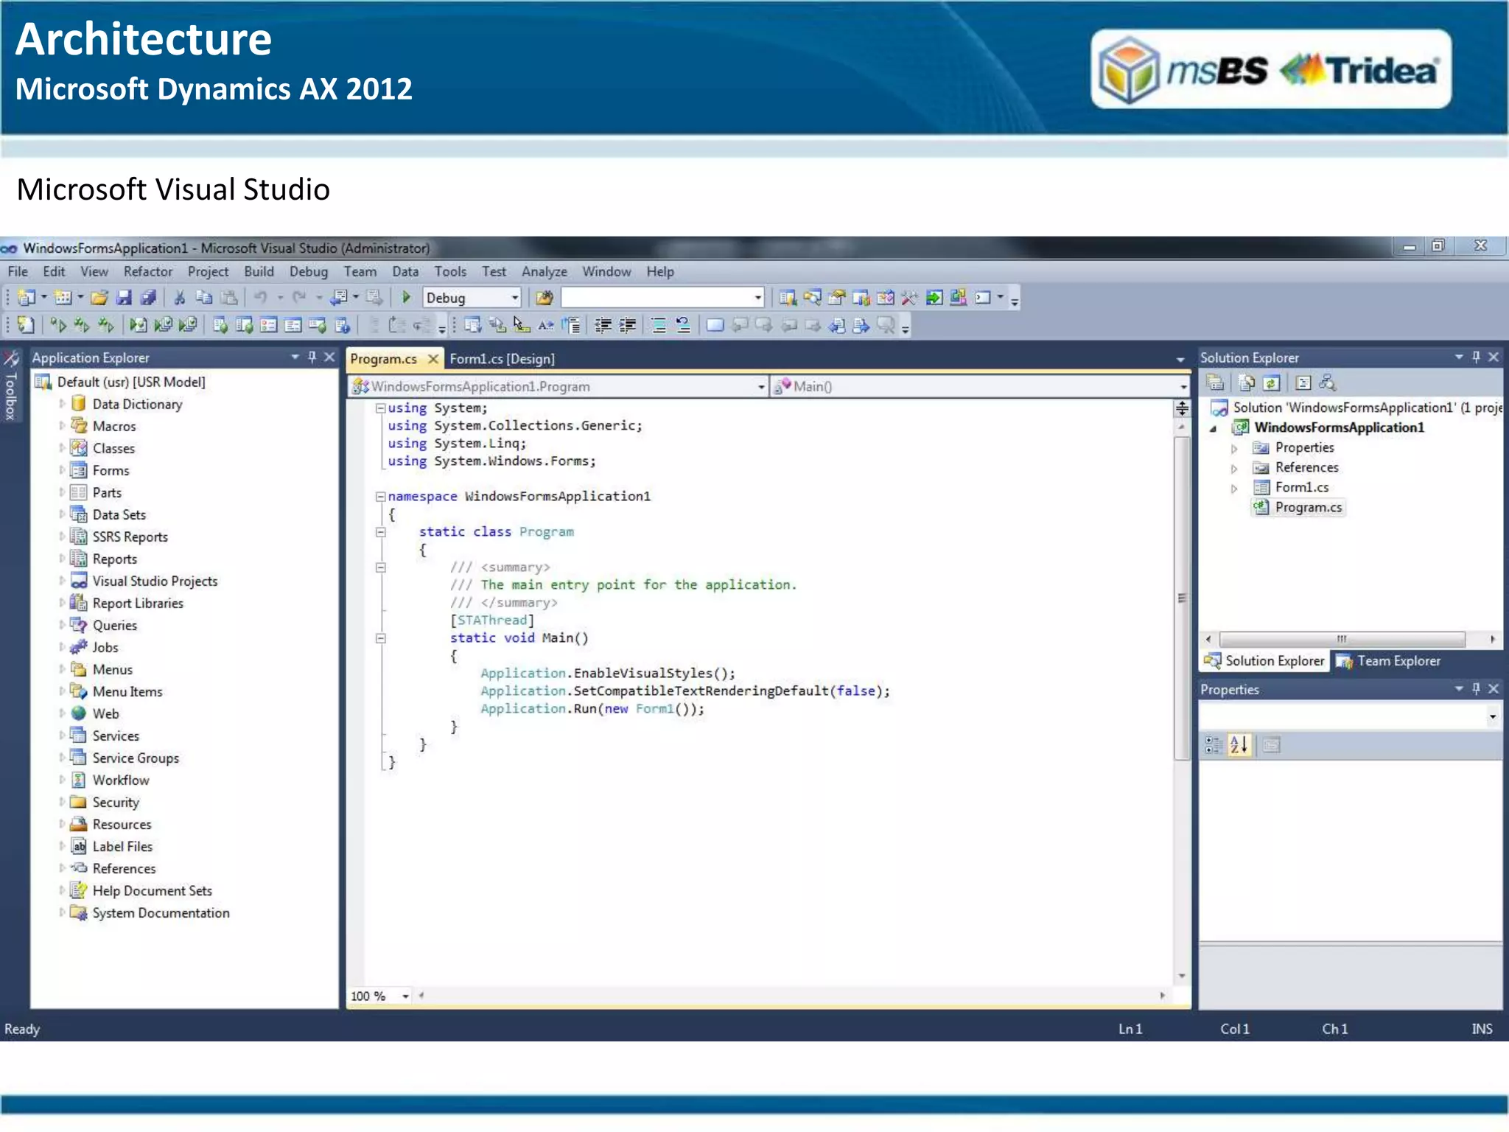
Task: Pin the Solution Explorer panel
Action: 1476,357
